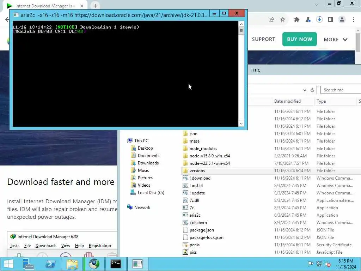
Task: Click the Search mc field
Action: coord(341,90)
